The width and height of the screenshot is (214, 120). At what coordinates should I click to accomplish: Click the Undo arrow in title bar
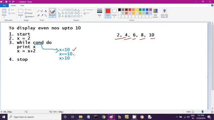[10, 2]
